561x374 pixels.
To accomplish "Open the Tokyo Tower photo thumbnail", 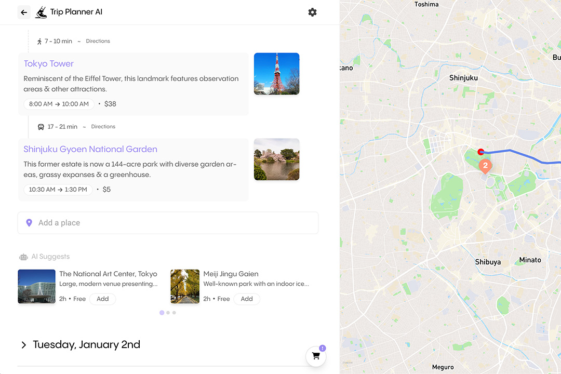I will (276, 74).
